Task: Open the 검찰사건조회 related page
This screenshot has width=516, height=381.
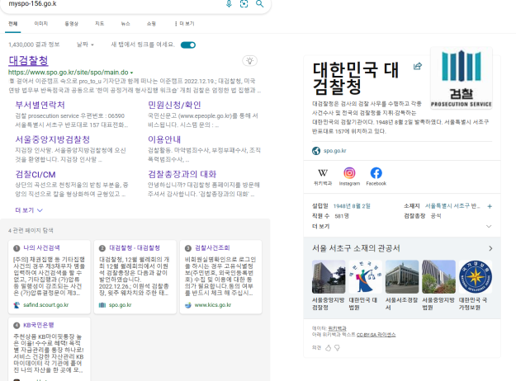Action: click(212, 248)
